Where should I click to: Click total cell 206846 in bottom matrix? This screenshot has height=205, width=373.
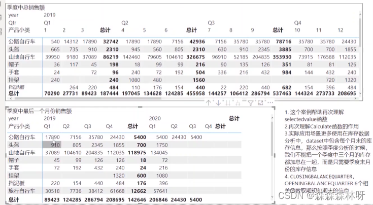tap(158, 199)
